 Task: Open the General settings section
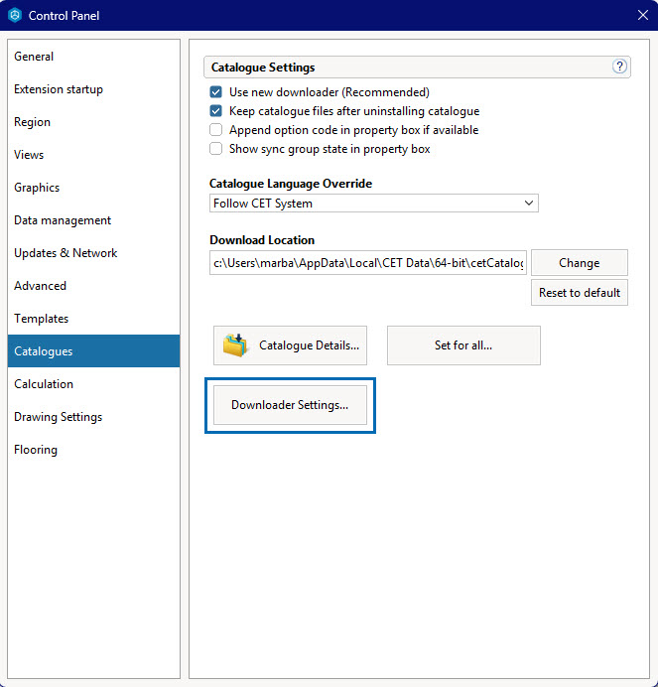(x=93, y=57)
